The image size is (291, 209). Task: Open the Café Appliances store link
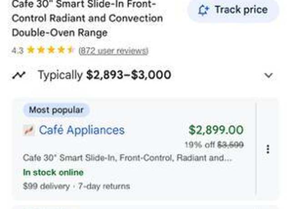pos(82,130)
